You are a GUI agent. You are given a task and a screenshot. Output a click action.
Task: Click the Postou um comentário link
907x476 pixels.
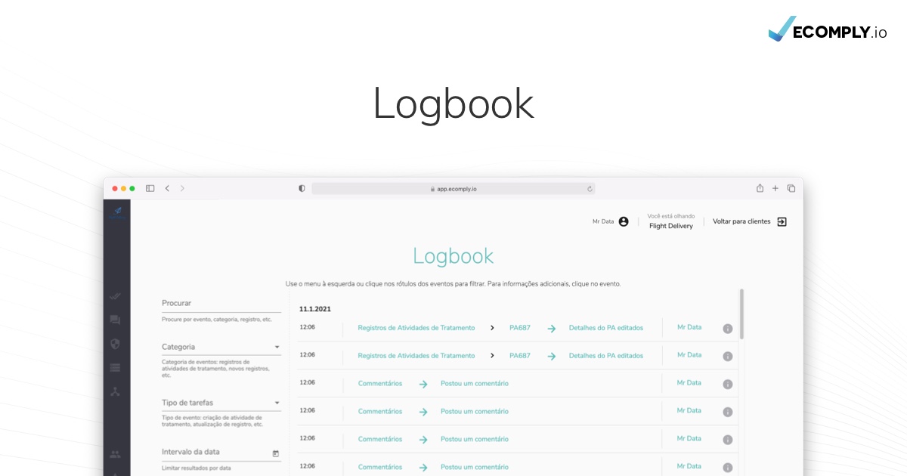point(474,383)
